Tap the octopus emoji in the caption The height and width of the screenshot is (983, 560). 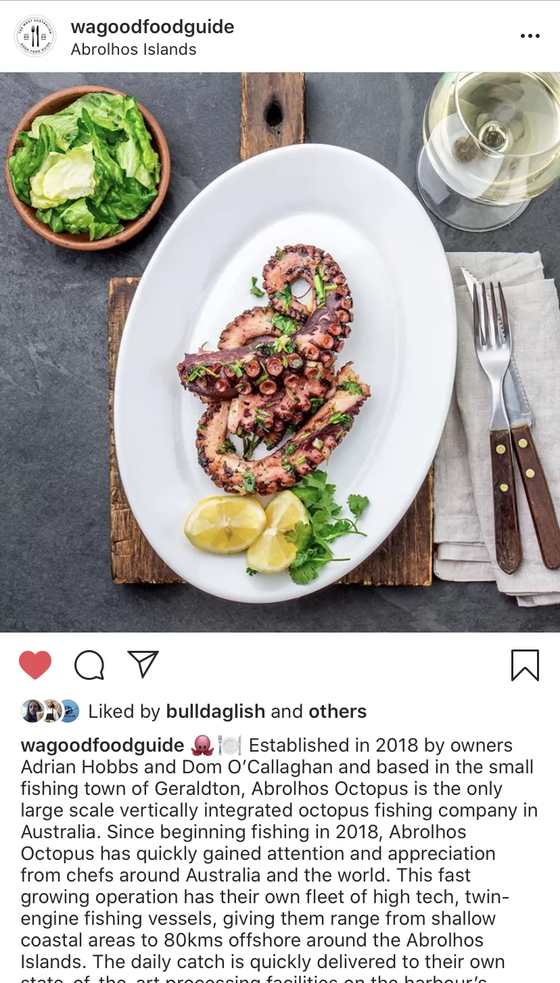click(202, 746)
